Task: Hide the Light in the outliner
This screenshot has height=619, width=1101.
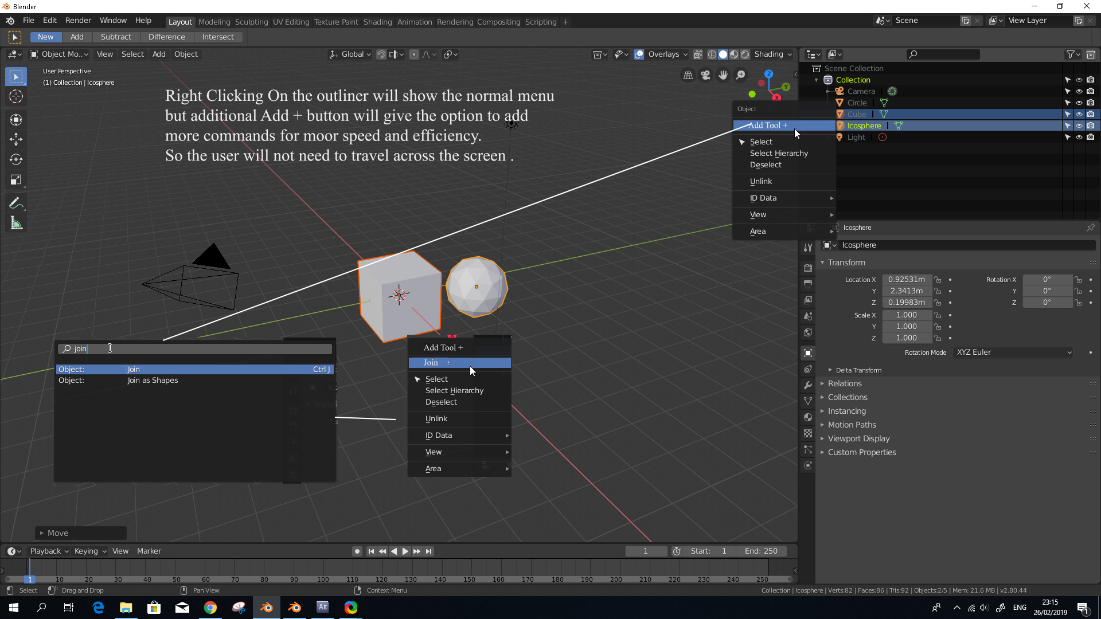Action: [x=1079, y=137]
